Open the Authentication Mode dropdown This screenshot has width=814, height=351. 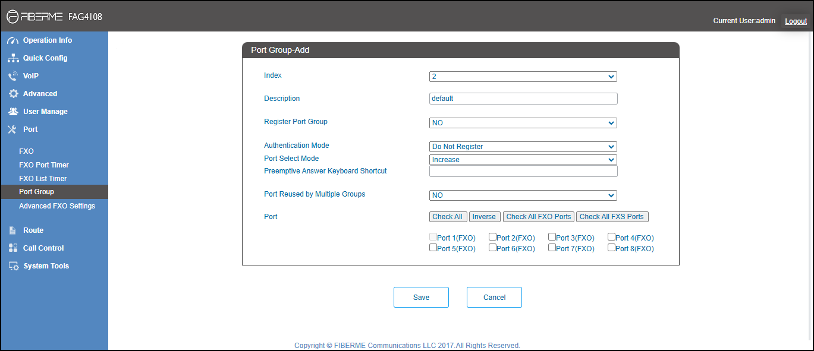coord(523,147)
